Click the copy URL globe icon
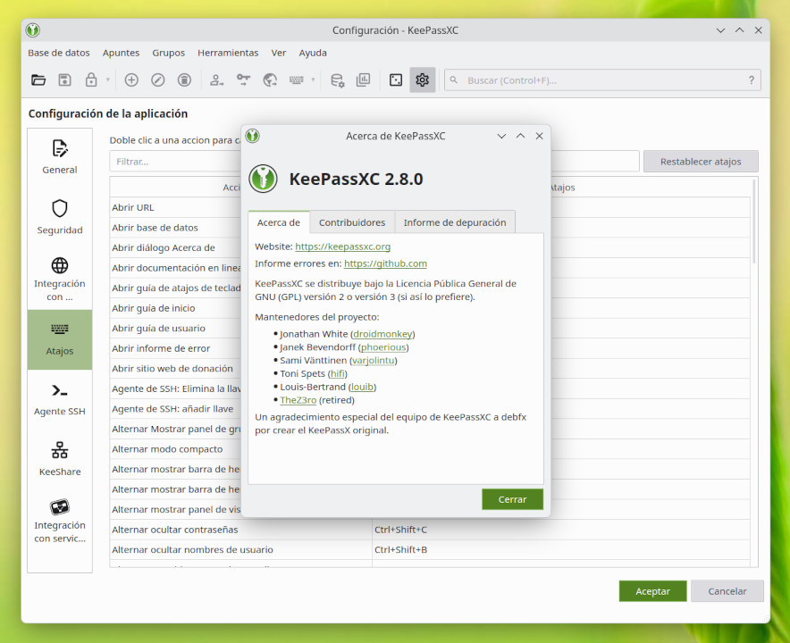Viewport: 790px width, 643px height. (270, 79)
